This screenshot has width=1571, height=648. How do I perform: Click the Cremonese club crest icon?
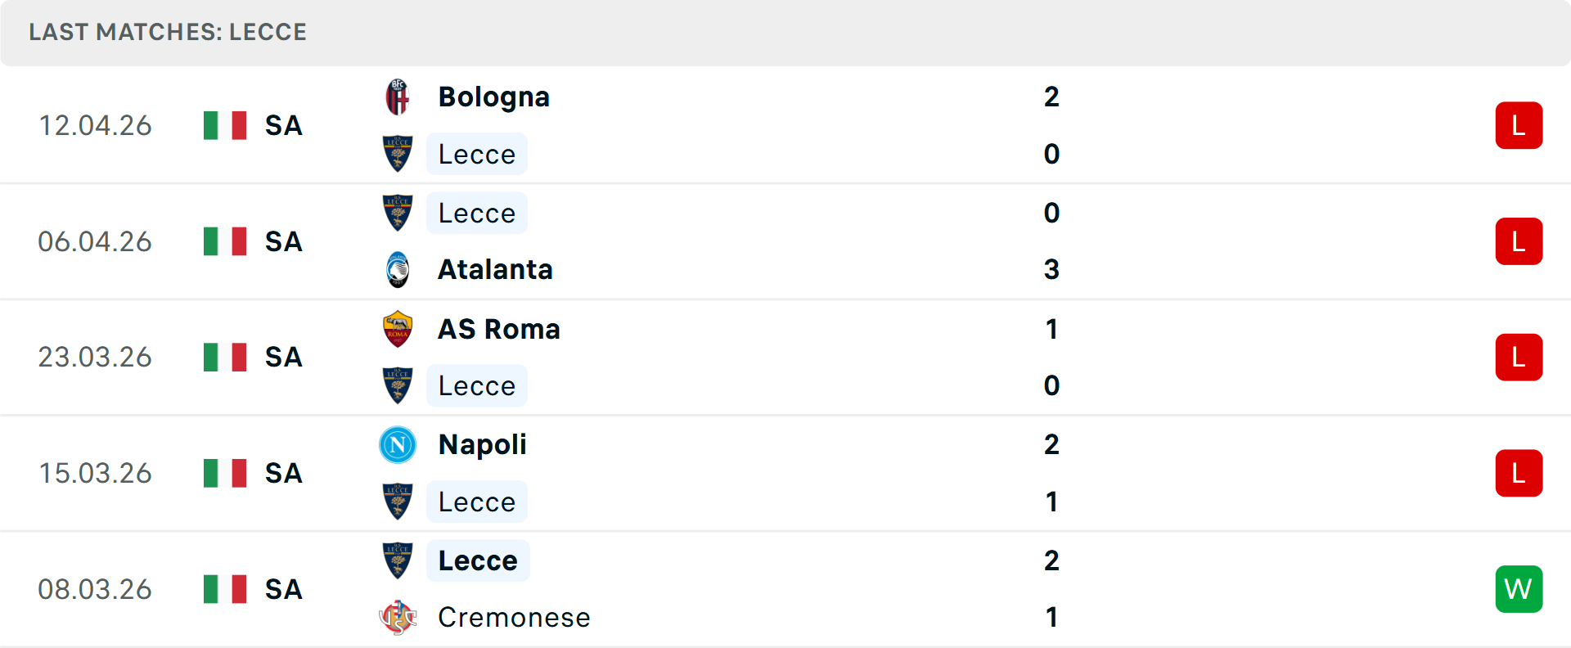coord(398,618)
